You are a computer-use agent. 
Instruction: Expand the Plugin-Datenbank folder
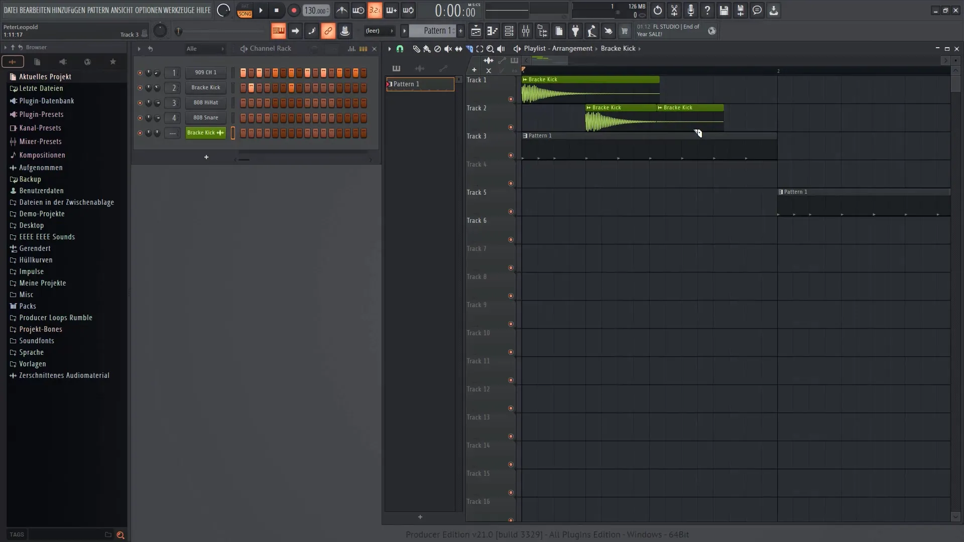(x=46, y=100)
